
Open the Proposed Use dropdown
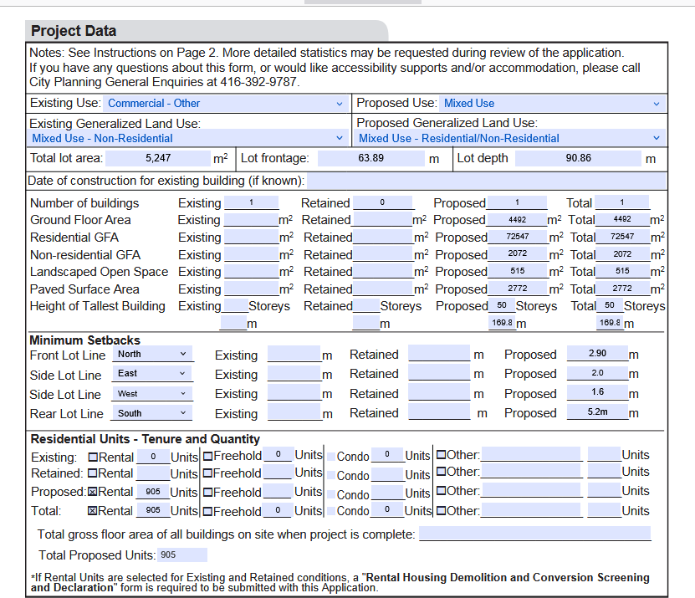pyautogui.click(x=552, y=104)
